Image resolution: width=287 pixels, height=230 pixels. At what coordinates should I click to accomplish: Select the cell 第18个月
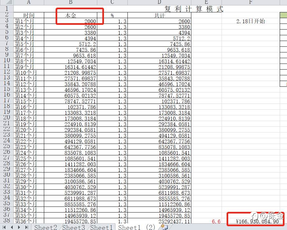point(29,118)
